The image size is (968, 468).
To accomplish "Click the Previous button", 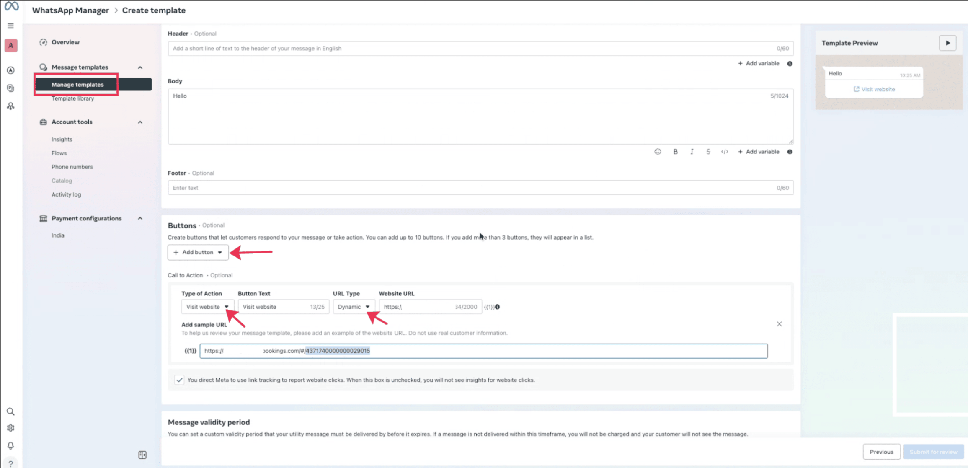I will click(x=881, y=452).
